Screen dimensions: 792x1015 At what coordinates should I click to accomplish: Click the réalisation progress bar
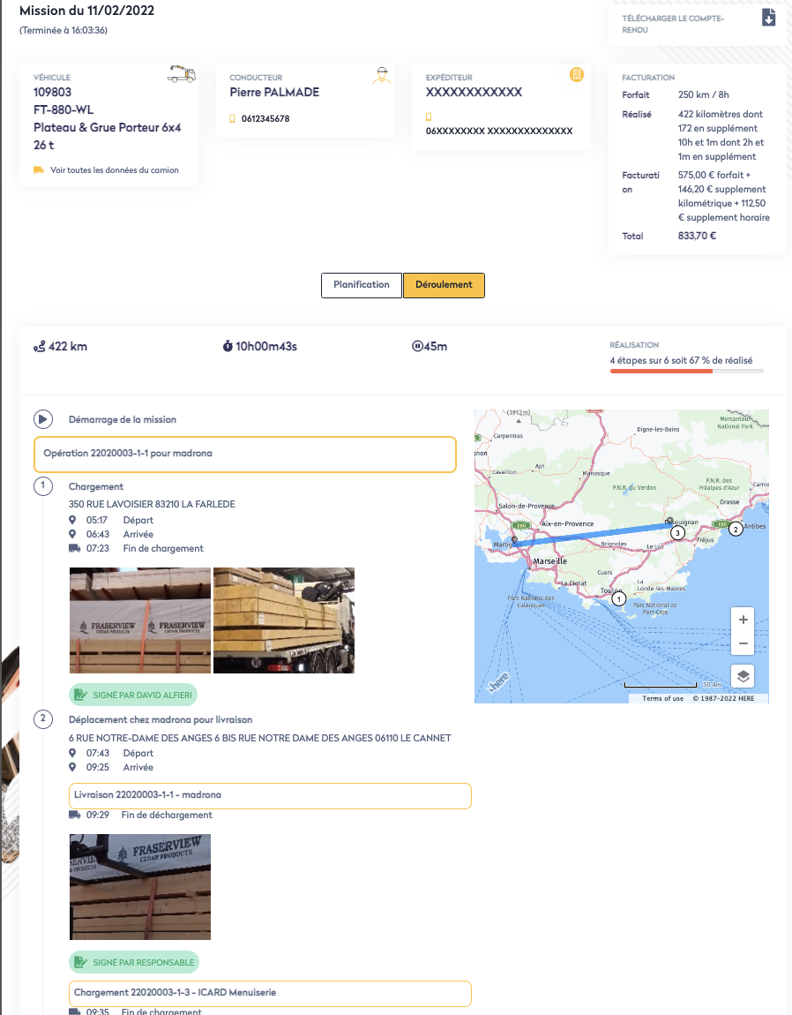686,372
